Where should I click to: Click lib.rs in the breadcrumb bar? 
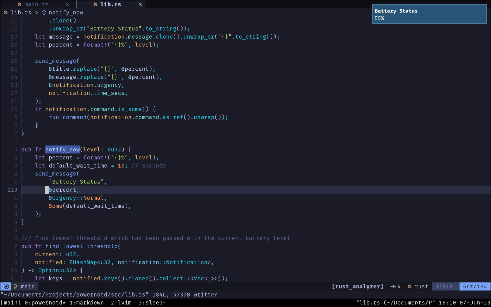(x=21, y=13)
